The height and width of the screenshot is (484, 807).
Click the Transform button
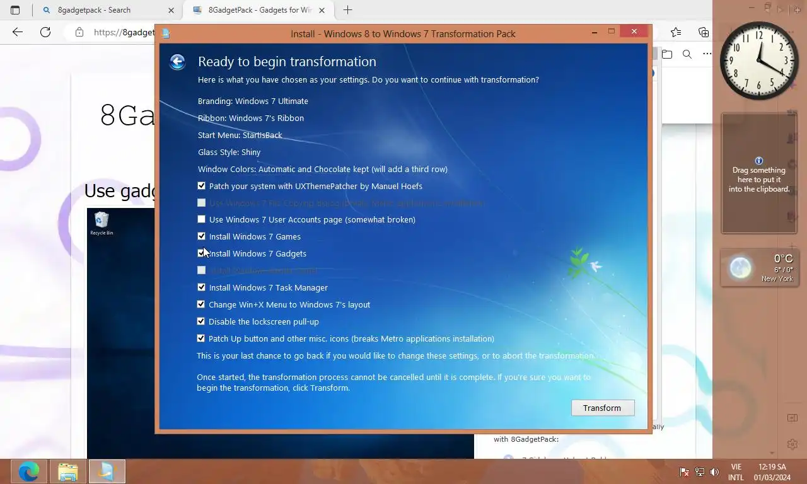coord(603,408)
